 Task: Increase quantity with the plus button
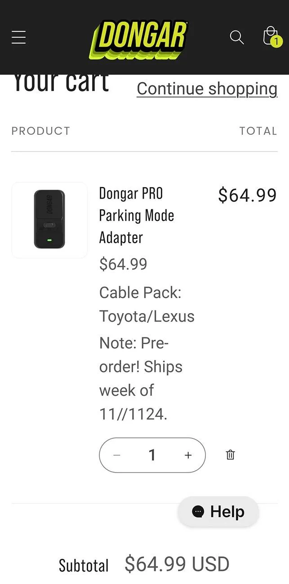point(188,455)
